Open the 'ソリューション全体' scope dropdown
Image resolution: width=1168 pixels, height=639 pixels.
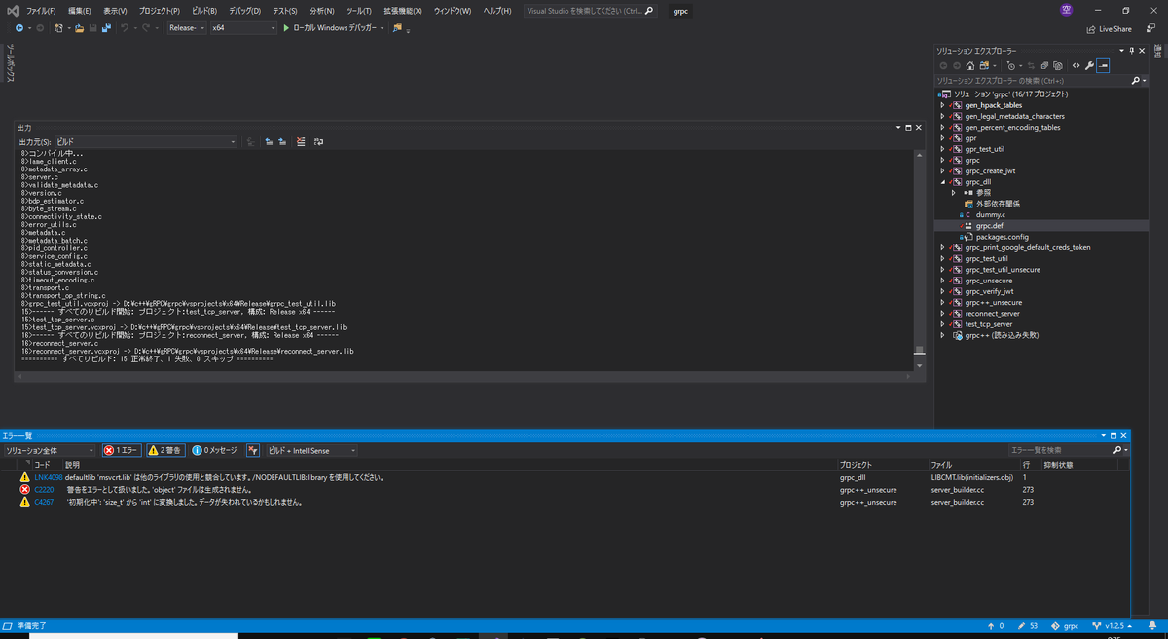coord(50,450)
